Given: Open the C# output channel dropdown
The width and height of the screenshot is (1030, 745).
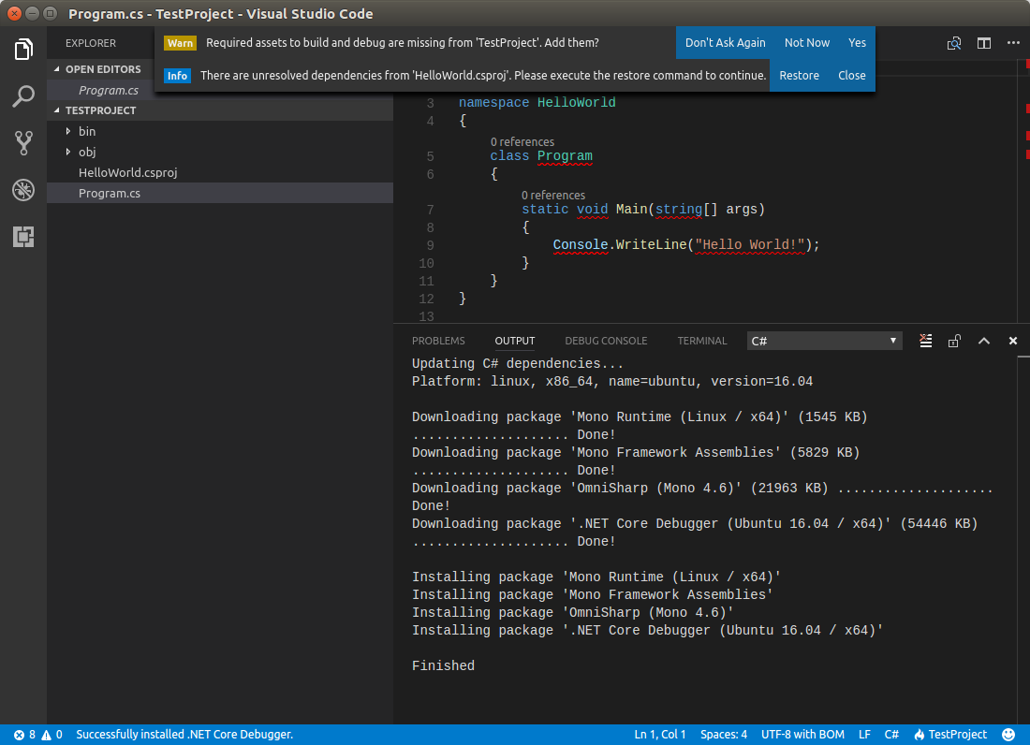Looking at the screenshot, I should pyautogui.click(x=824, y=341).
